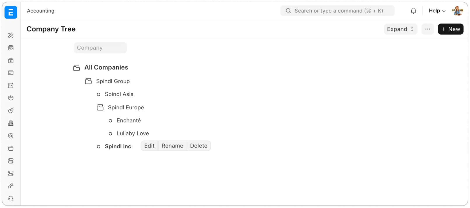Open the credit card sidebar icon
This screenshot has height=208, width=470.
11,73
